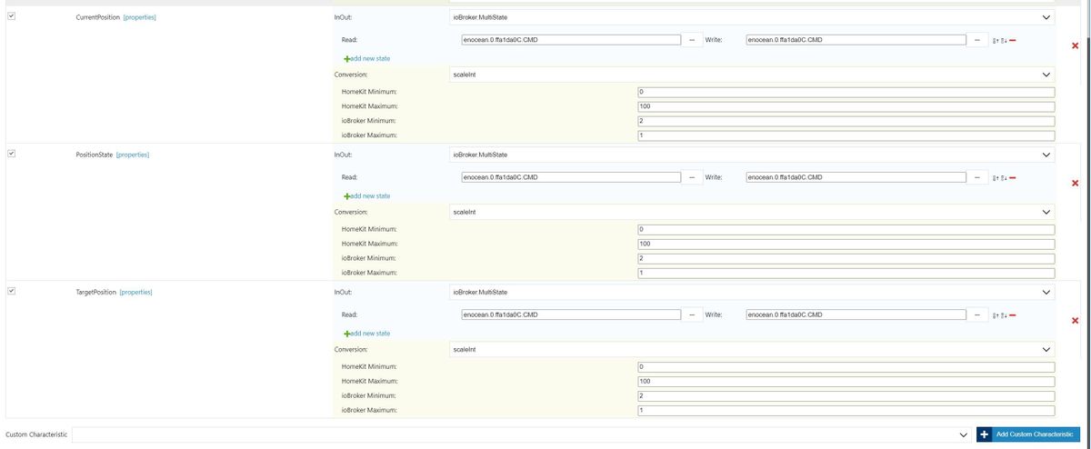
Task: Open CurrentPosition Conversion scaleInt dropdown
Action: [x=751, y=75]
